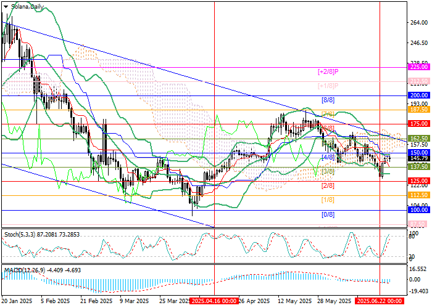Click the magenta 225.00 price tag

(419, 67)
